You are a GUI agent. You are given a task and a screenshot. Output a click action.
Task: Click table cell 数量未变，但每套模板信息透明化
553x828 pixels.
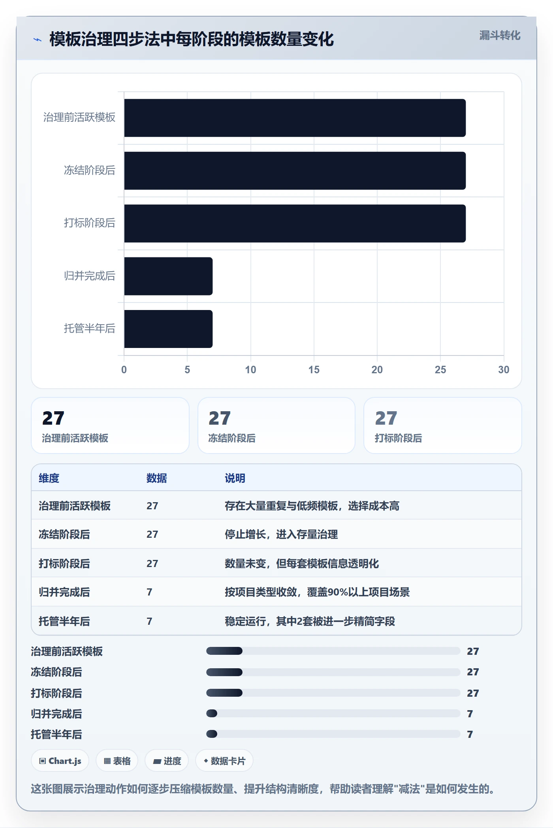coord(302,563)
